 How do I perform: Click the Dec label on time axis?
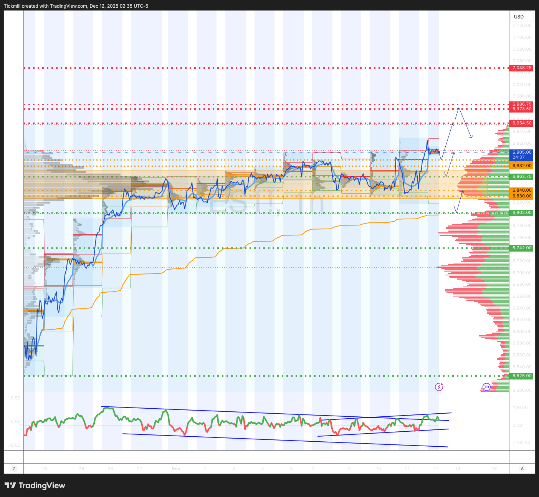click(x=176, y=469)
